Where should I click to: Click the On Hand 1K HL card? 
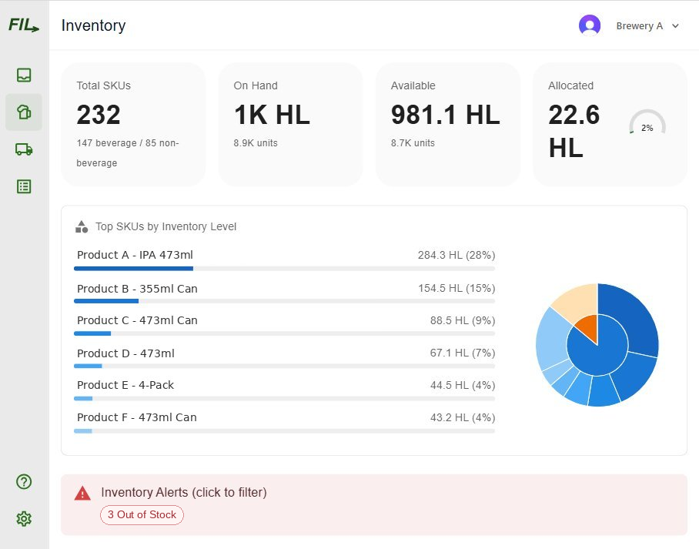point(290,124)
